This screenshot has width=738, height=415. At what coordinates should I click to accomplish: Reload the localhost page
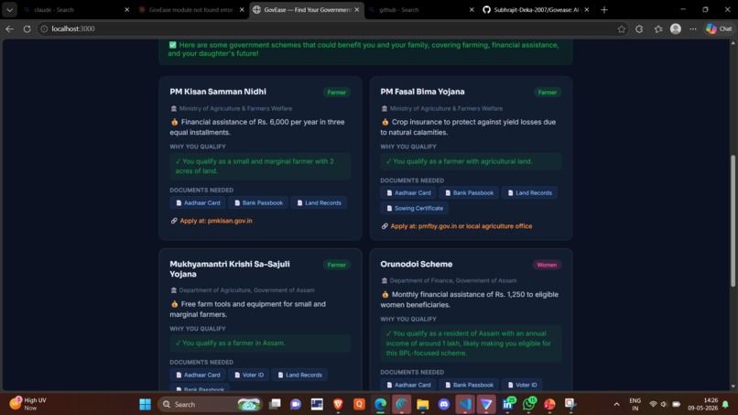[27, 28]
